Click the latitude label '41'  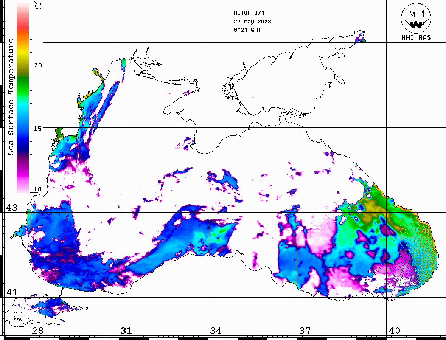[11, 292]
